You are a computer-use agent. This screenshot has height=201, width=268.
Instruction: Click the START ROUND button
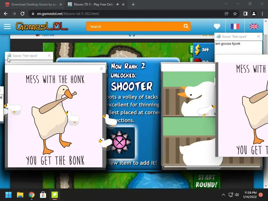click(x=206, y=181)
